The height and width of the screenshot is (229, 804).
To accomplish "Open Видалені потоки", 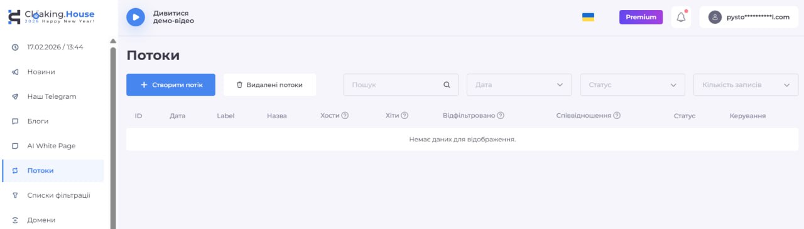I will pyautogui.click(x=269, y=84).
